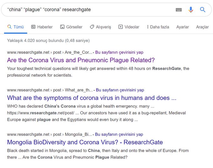Open the Videolar tab
Viewport: 213px width, 168px height.
click(x=129, y=27)
